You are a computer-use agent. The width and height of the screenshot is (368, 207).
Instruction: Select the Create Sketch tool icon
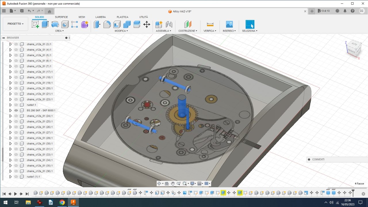35,24
